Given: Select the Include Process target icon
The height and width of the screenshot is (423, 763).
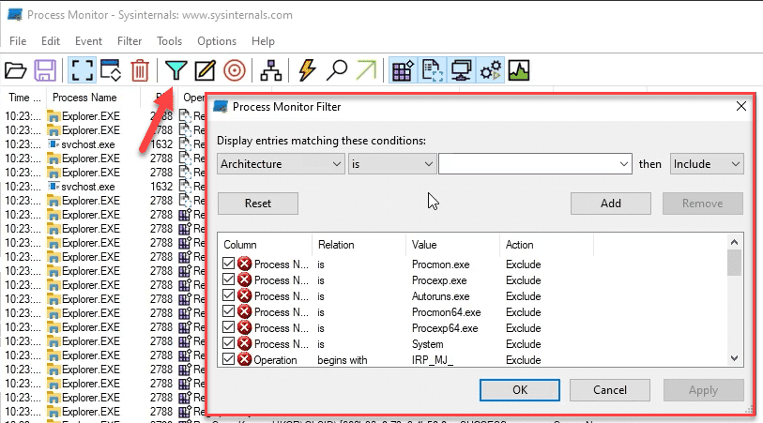Looking at the screenshot, I should tap(234, 70).
